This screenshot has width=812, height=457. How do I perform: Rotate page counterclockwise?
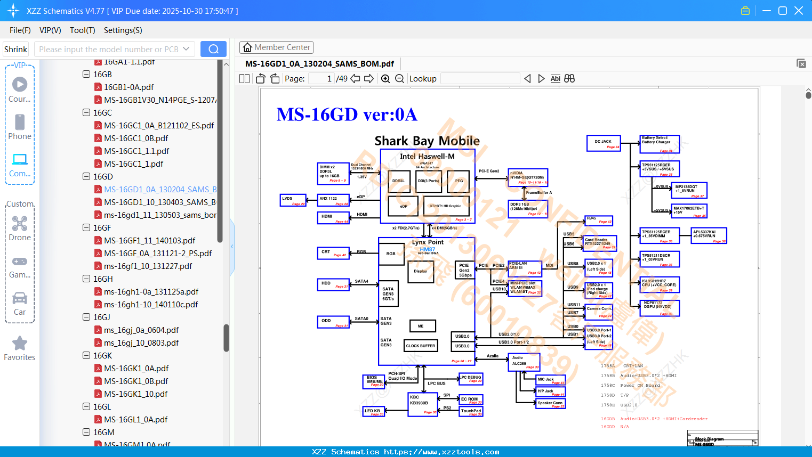point(261,79)
